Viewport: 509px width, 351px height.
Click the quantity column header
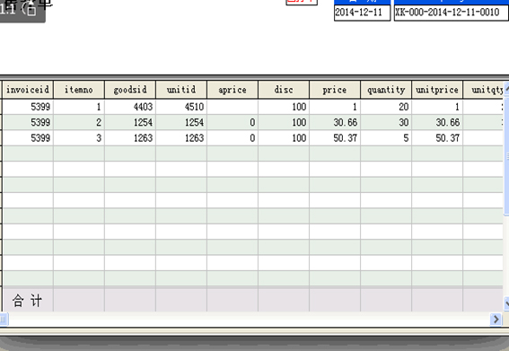386,90
